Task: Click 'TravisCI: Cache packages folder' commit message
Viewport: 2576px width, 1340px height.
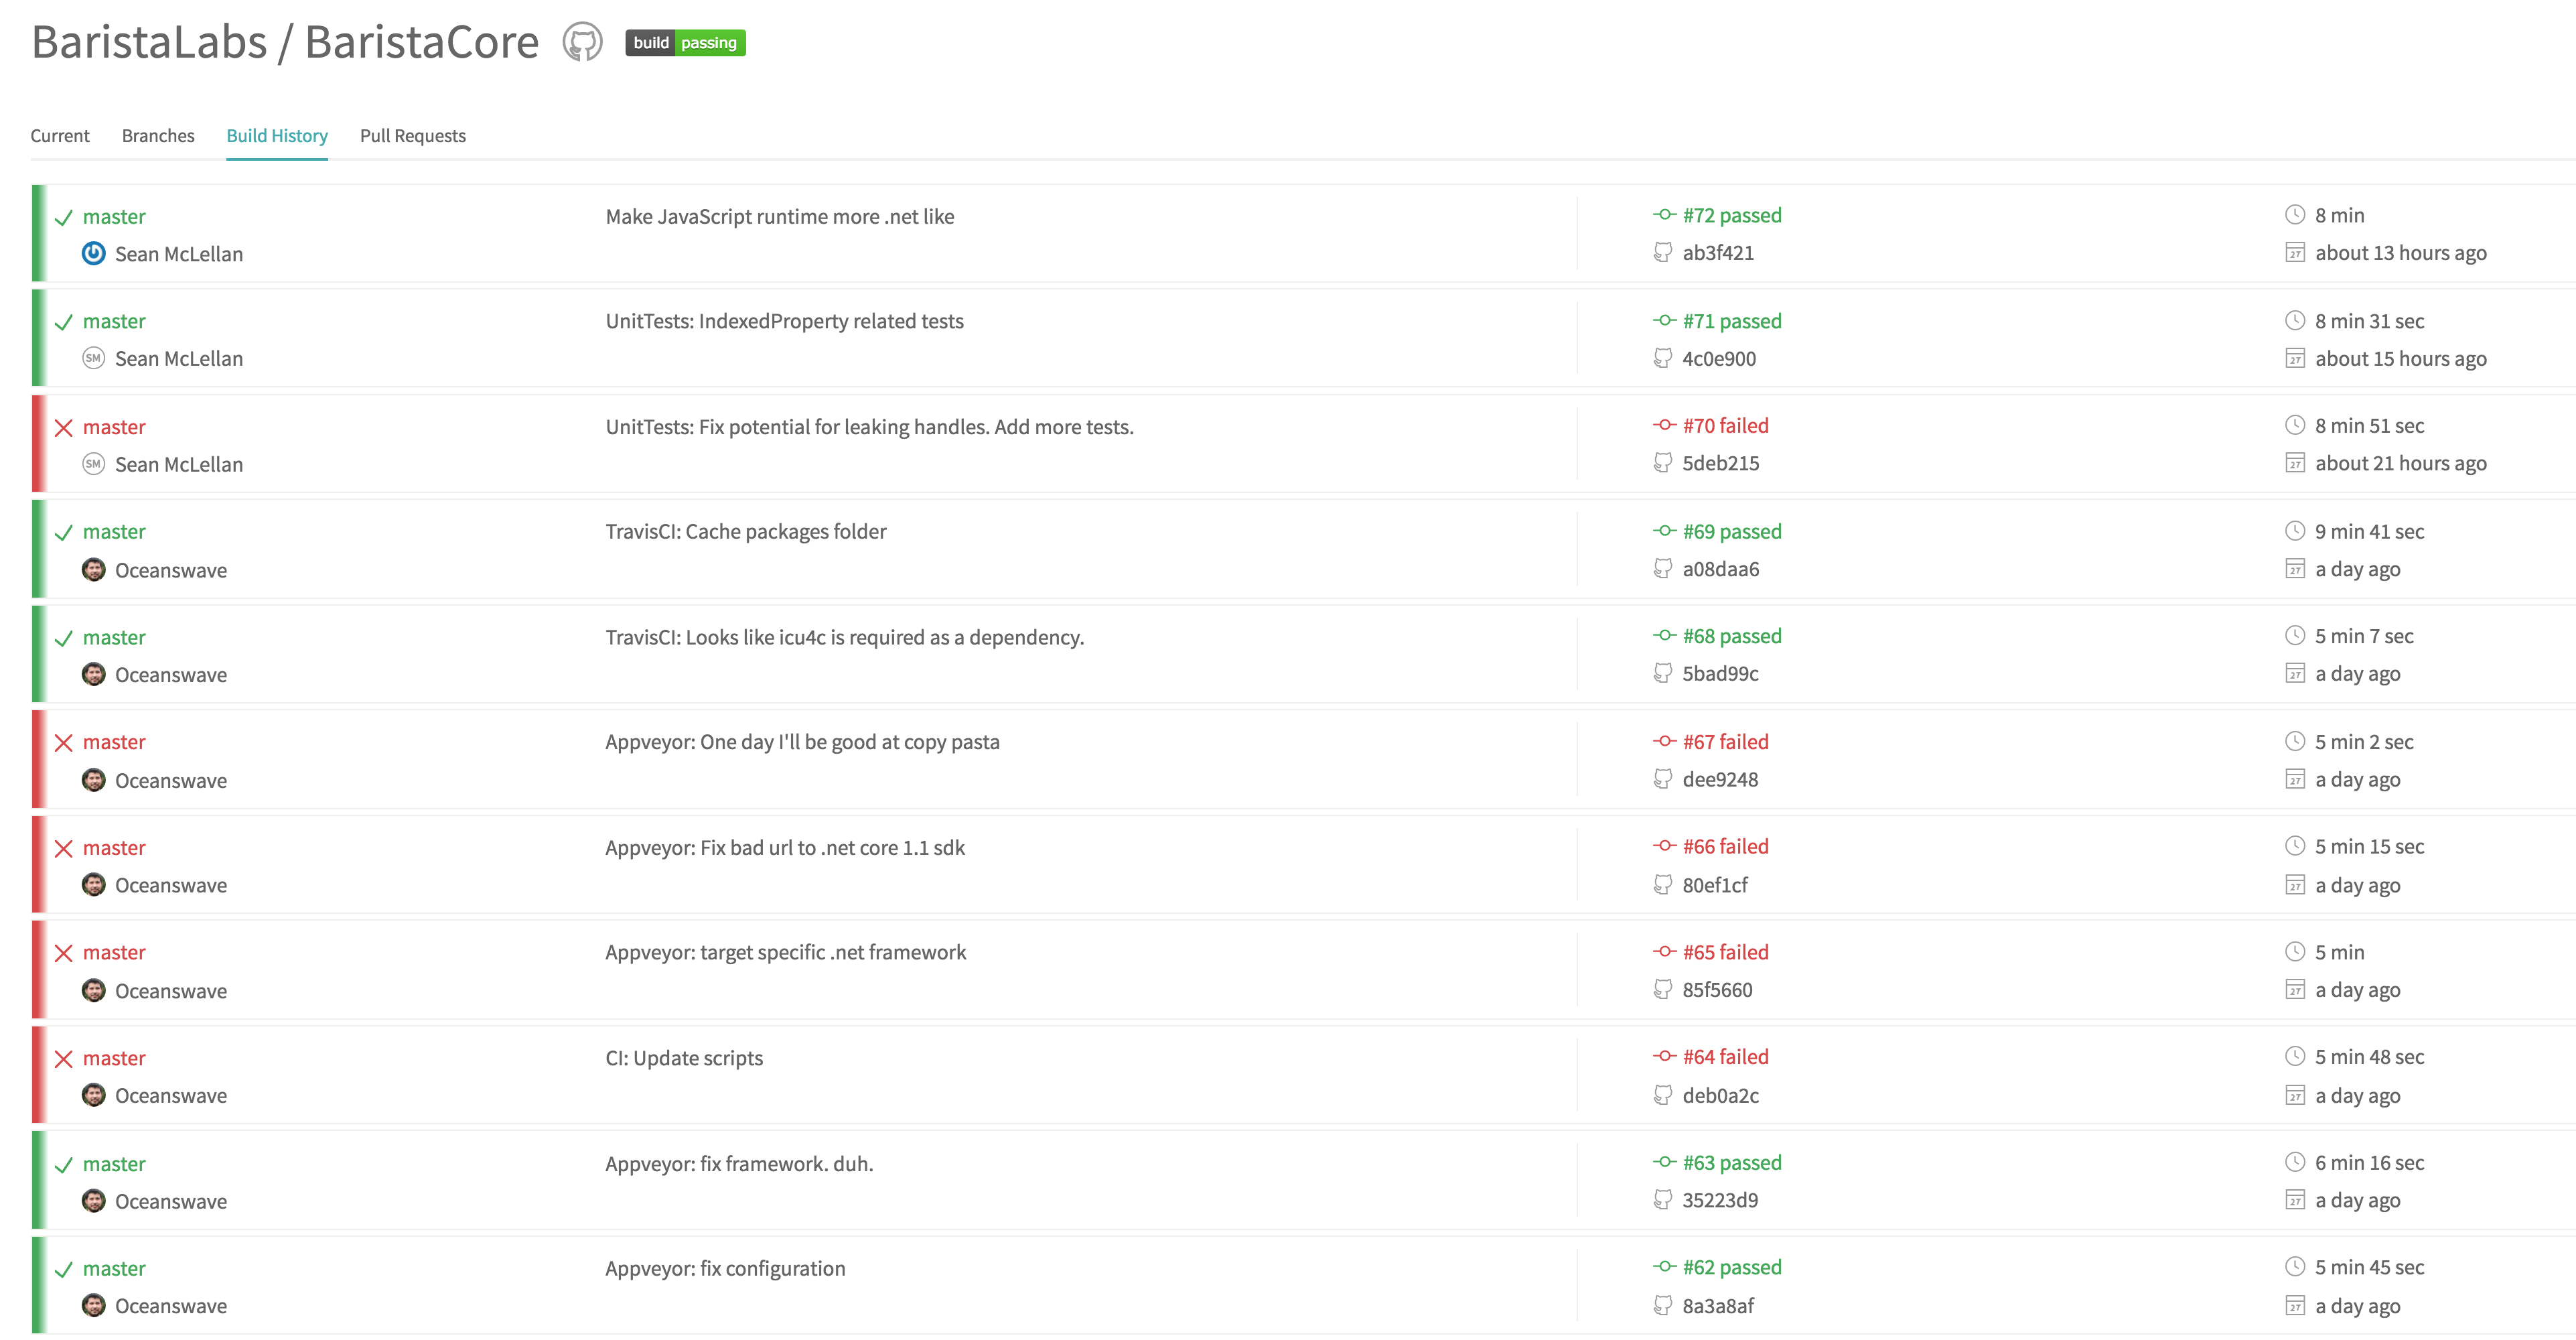Action: pos(746,532)
